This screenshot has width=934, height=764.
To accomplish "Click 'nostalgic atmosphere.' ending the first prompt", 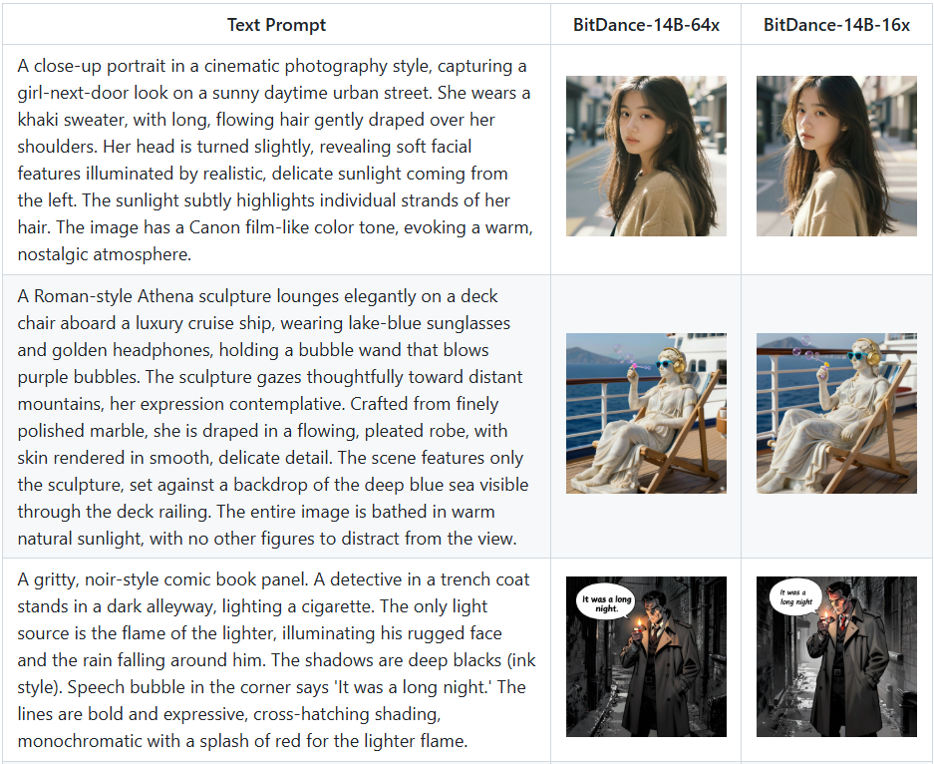I will coord(105,254).
